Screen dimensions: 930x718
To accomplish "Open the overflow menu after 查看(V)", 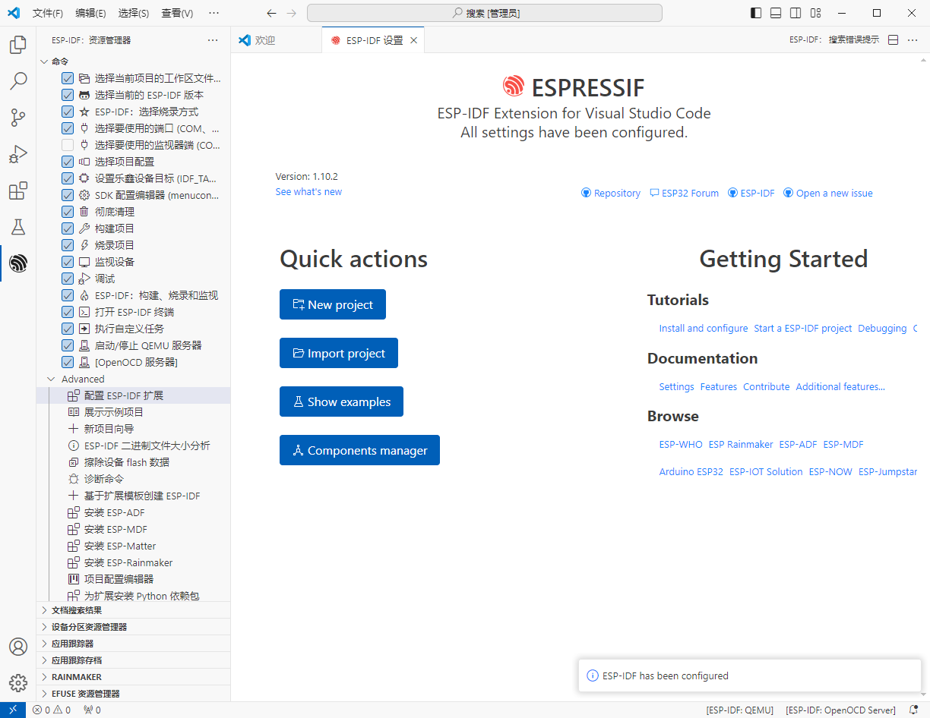I will pos(214,13).
